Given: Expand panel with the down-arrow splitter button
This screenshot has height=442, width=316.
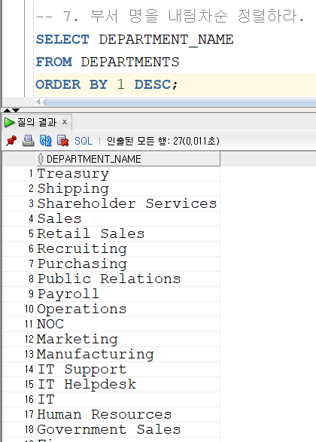Looking at the screenshot, I should (x=16, y=110).
